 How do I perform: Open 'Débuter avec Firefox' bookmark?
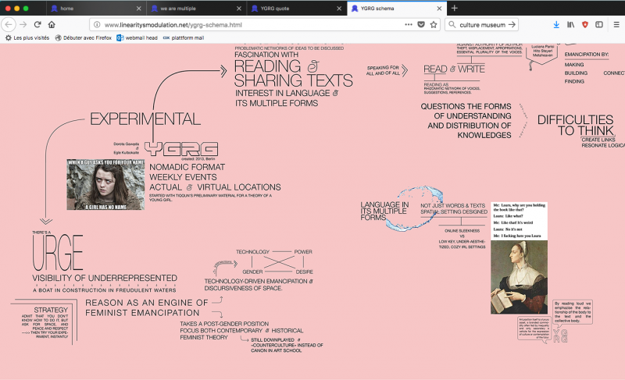click(x=84, y=37)
